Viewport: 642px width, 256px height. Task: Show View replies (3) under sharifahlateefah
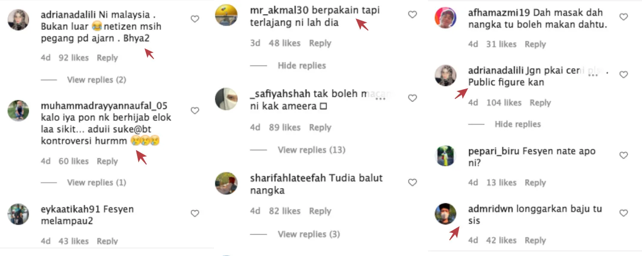pos(309,234)
